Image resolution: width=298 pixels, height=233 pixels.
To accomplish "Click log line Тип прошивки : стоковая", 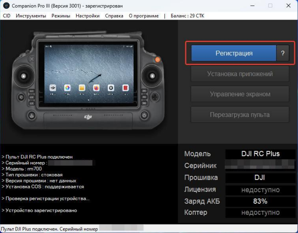I will [x=32, y=175].
